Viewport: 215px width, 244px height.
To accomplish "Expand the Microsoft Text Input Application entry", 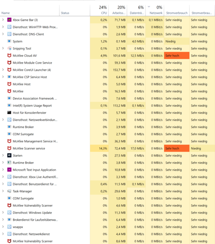I will pos(3,170).
